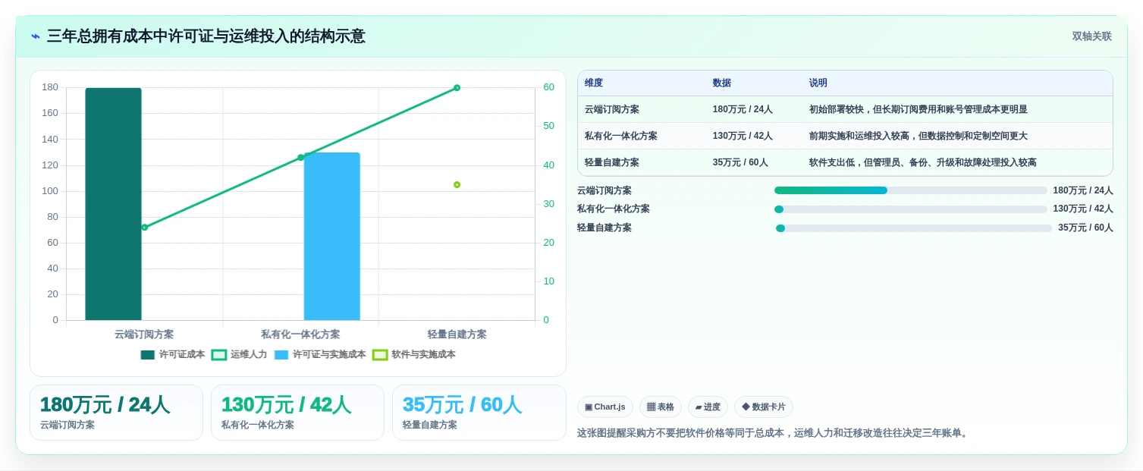Click the yellow-green 轻量自建方案 data point
The width and height of the screenshot is (1143, 471).
click(x=457, y=184)
